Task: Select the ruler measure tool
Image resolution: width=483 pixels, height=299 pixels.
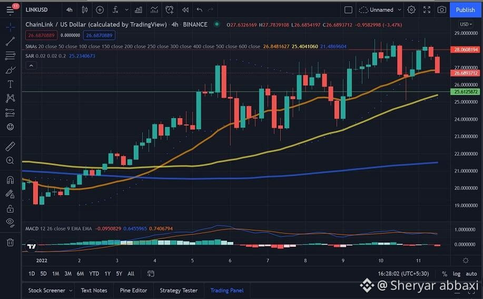Action: pyautogui.click(x=10, y=146)
